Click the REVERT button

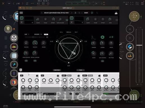click(86, 13)
